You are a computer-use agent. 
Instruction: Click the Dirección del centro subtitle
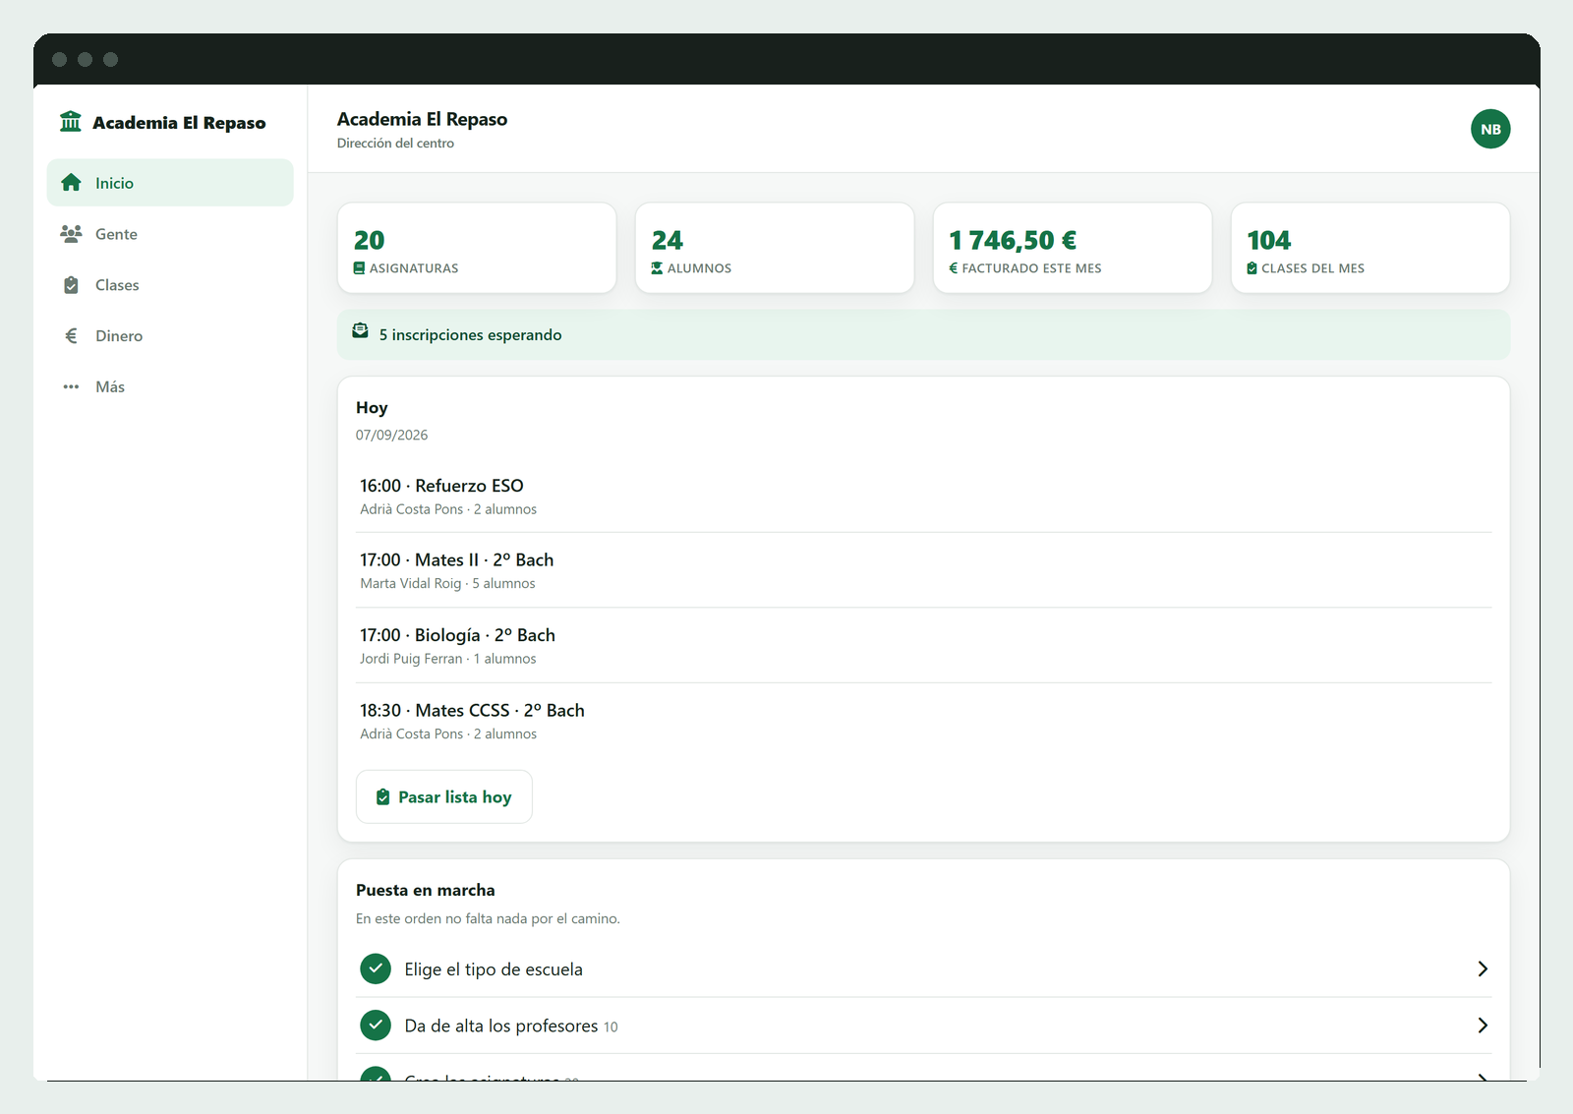tap(395, 144)
